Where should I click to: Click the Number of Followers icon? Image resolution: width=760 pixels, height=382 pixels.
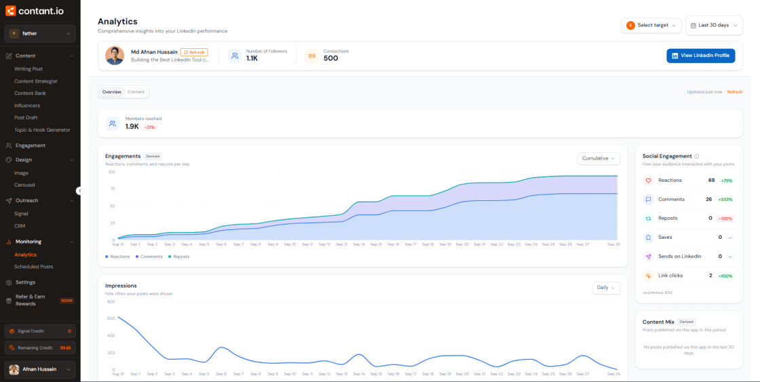[235, 56]
